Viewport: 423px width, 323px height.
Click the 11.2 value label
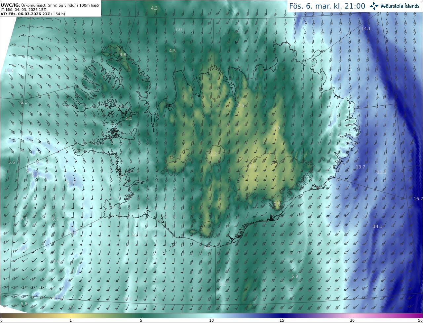click(x=382, y=172)
